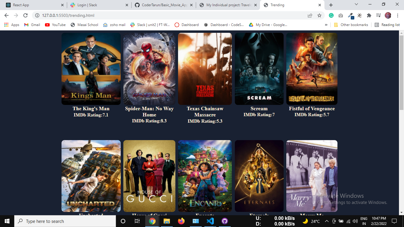
Task: Launch Visual Studio Code from the taskbar
Action: (x=210, y=221)
